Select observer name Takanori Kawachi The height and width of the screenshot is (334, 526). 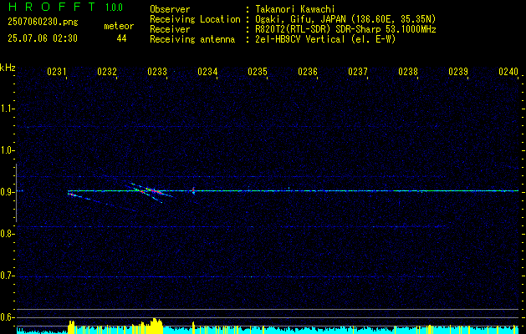tap(295, 9)
